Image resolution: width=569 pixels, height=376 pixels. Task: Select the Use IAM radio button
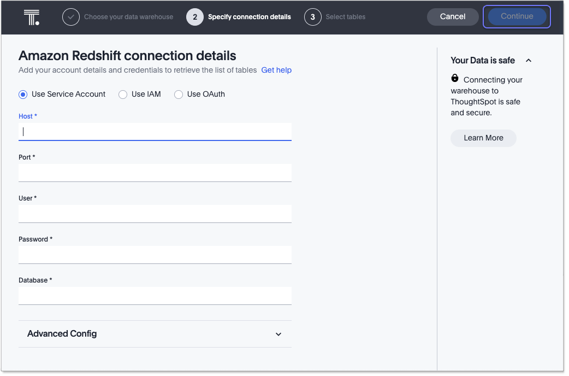click(x=123, y=95)
